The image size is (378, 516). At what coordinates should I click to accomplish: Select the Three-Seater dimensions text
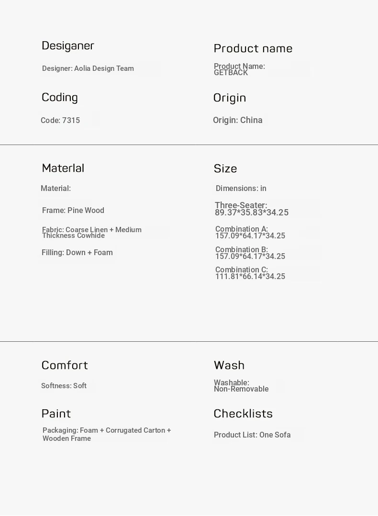pos(252,209)
